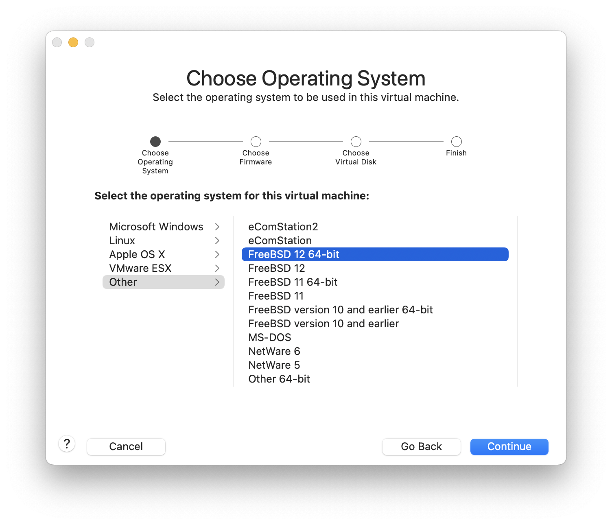Select the Microsoft Windows category
Viewport: 612px width, 525px height.
tap(156, 227)
